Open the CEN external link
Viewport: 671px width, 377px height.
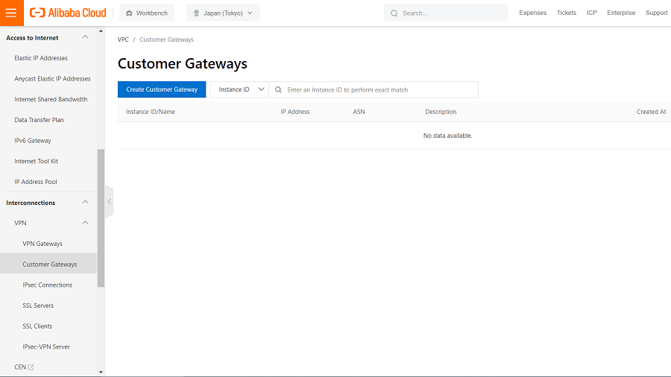point(24,367)
